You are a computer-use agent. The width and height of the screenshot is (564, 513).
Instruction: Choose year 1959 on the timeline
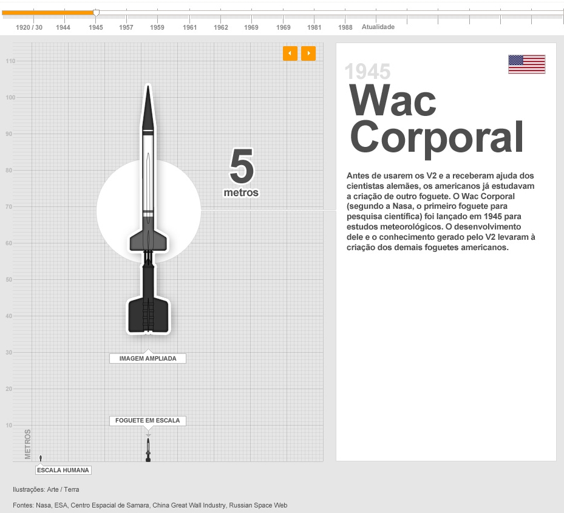(157, 27)
